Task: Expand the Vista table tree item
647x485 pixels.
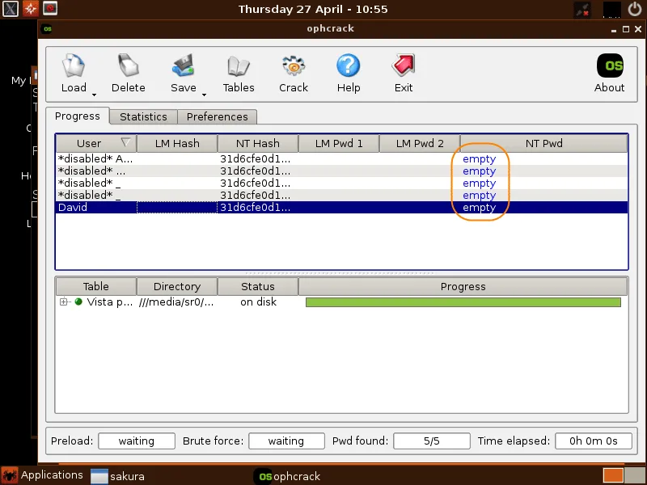Action: [64, 302]
